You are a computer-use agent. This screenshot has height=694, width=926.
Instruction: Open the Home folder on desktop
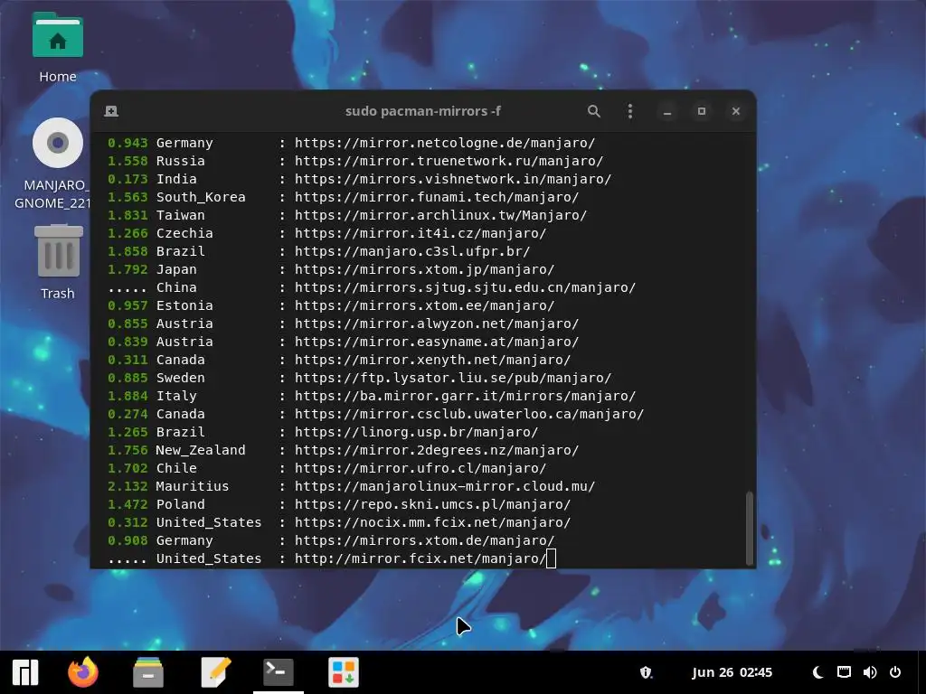click(57, 47)
